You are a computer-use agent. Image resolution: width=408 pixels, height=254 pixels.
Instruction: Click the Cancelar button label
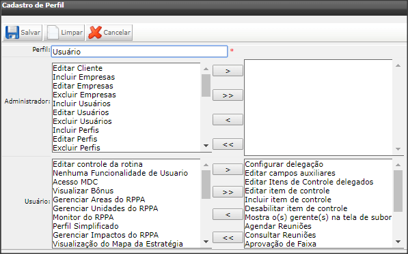click(117, 33)
